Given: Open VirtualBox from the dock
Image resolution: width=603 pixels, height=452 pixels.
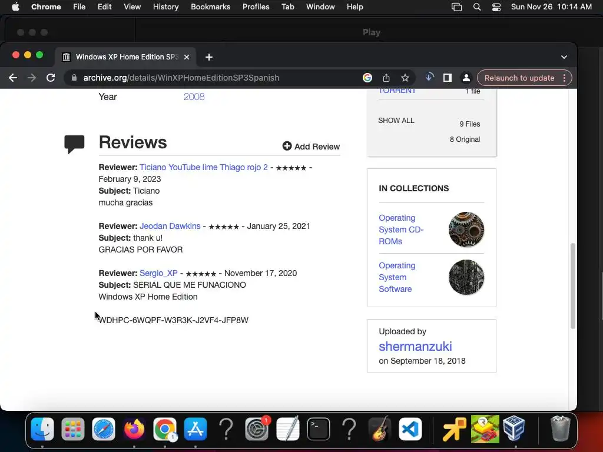Looking at the screenshot, I should (x=513, y=428).
